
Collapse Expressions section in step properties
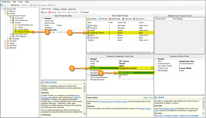coord(88,75)
